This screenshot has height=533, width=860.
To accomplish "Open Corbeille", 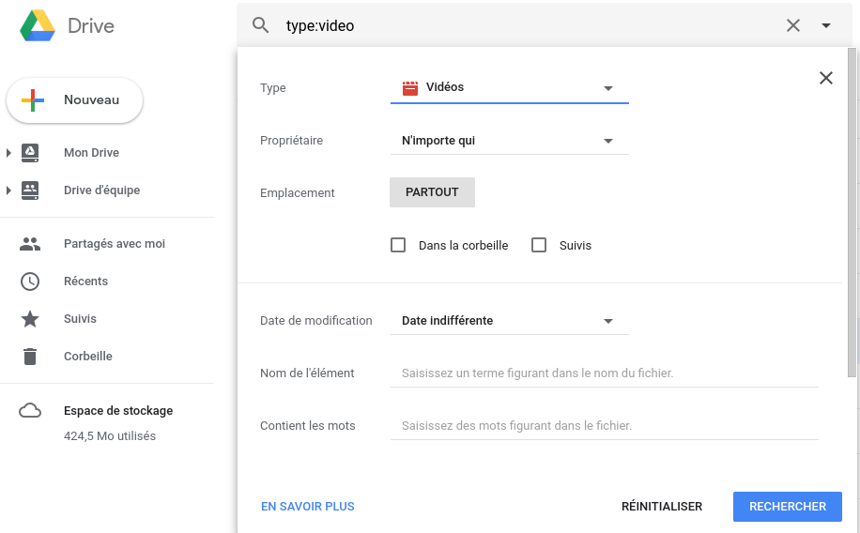I will coord(87,357).
